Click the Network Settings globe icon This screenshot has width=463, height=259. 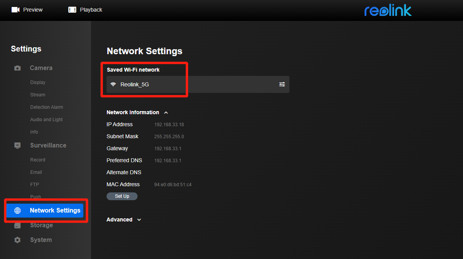click(x=17, y=210)
